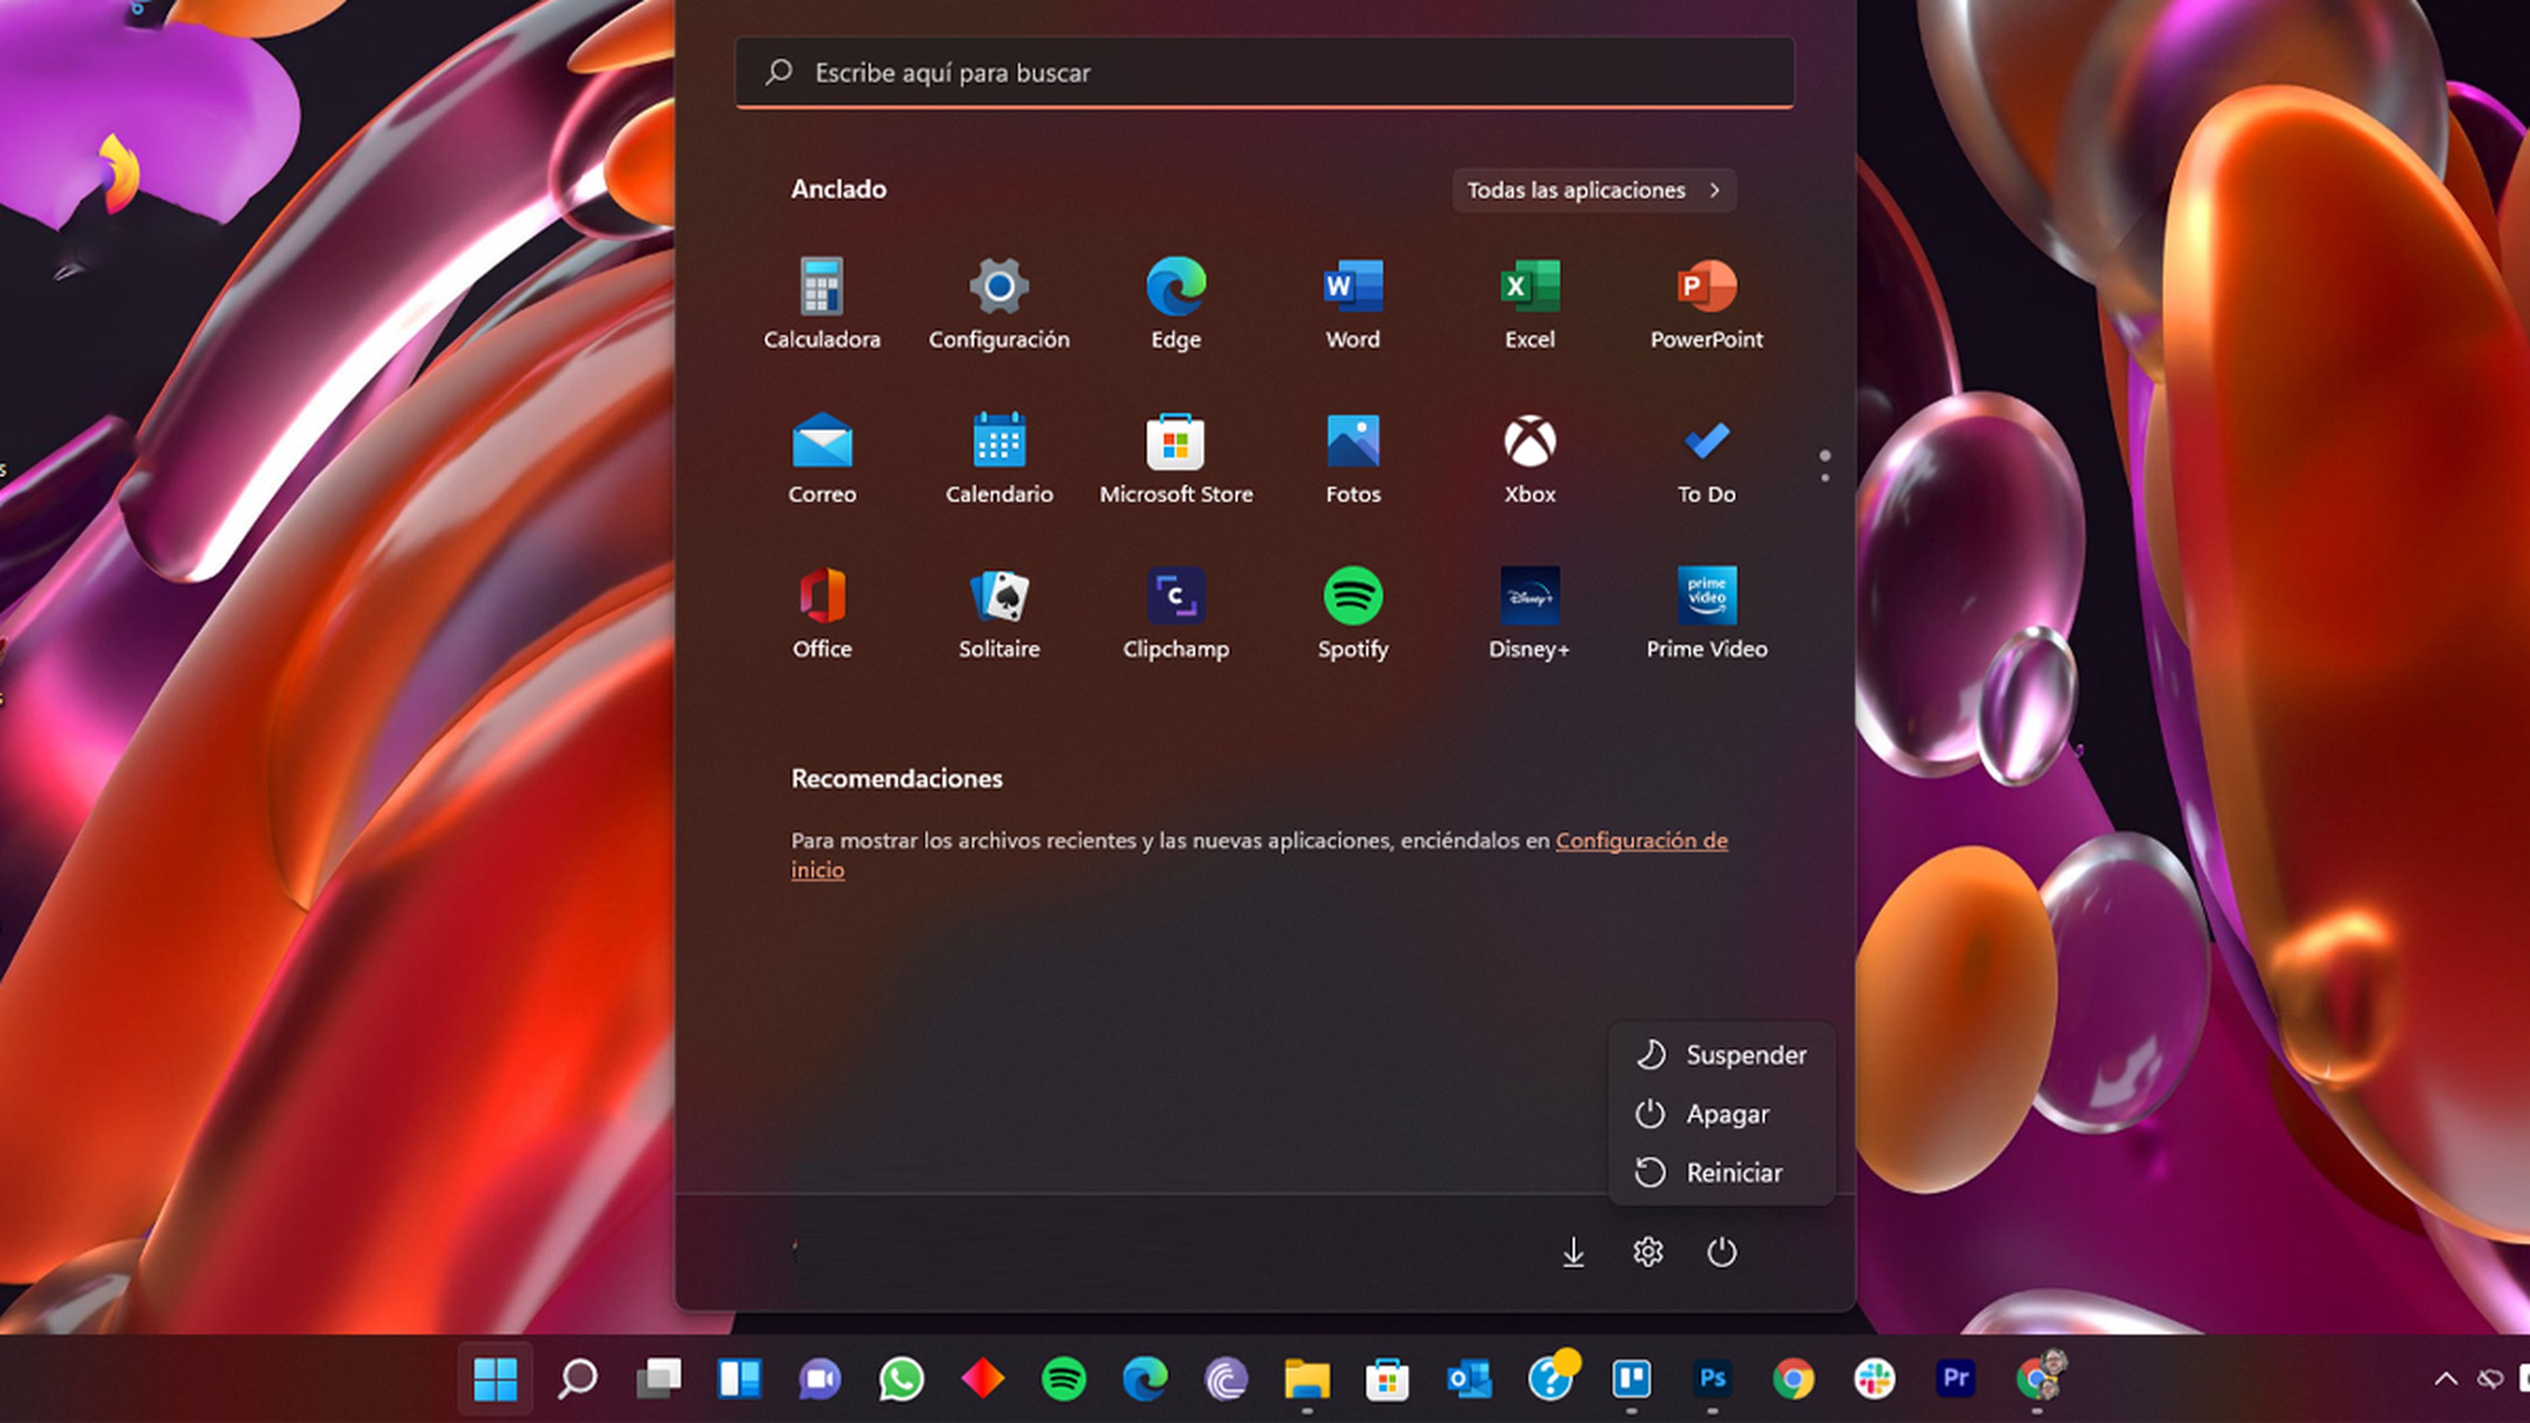This screenshot has width=2530, height=1423.
Task: Open PowerPoint from pinned apps
Action: tap(1705, 287)
